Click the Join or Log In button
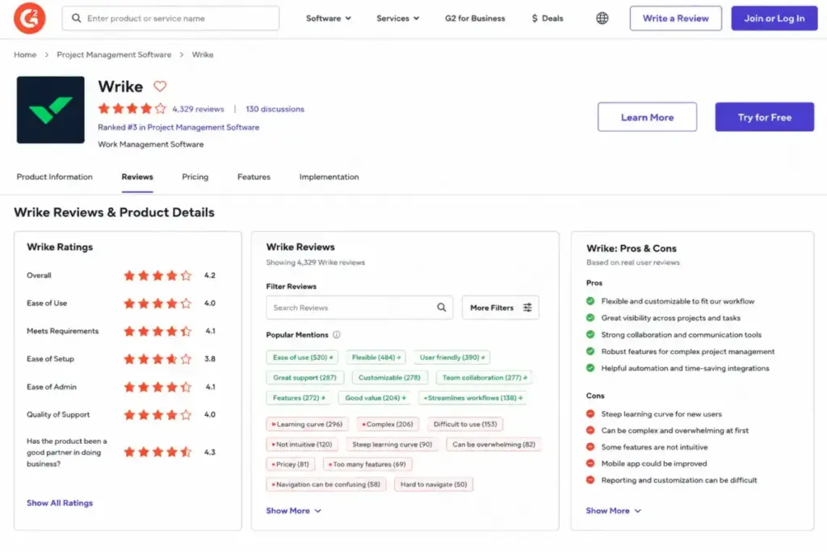The width and height of the screenshot is (827, 552). (774, 19)
